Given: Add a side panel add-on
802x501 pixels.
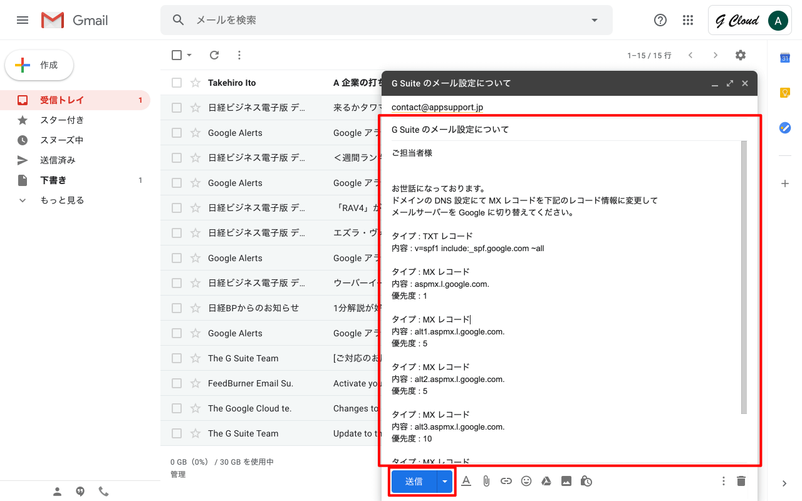Looking at the screenshot, I should [784, 183].
